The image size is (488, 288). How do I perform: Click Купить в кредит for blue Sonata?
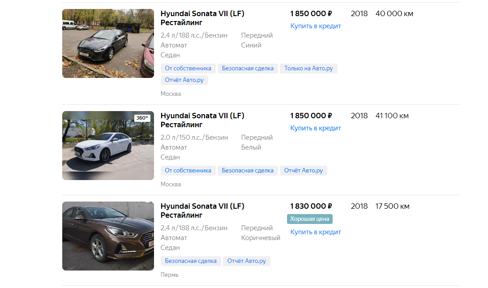click(316, 26)
